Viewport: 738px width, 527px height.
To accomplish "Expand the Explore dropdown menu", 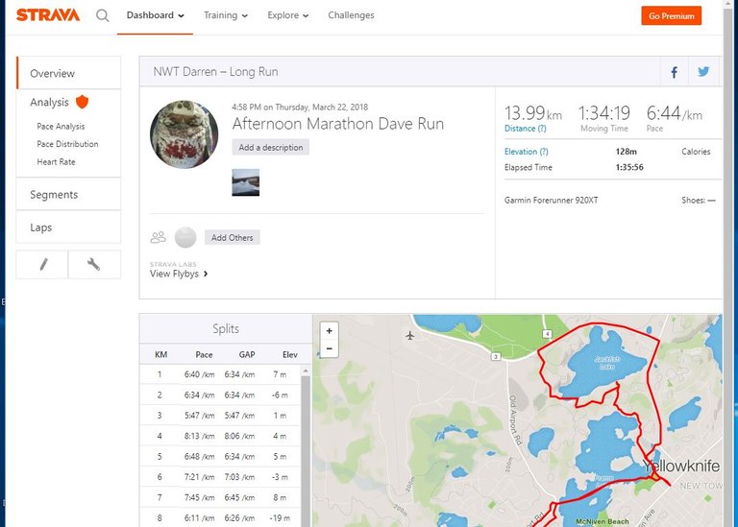I will coord(287,15).
